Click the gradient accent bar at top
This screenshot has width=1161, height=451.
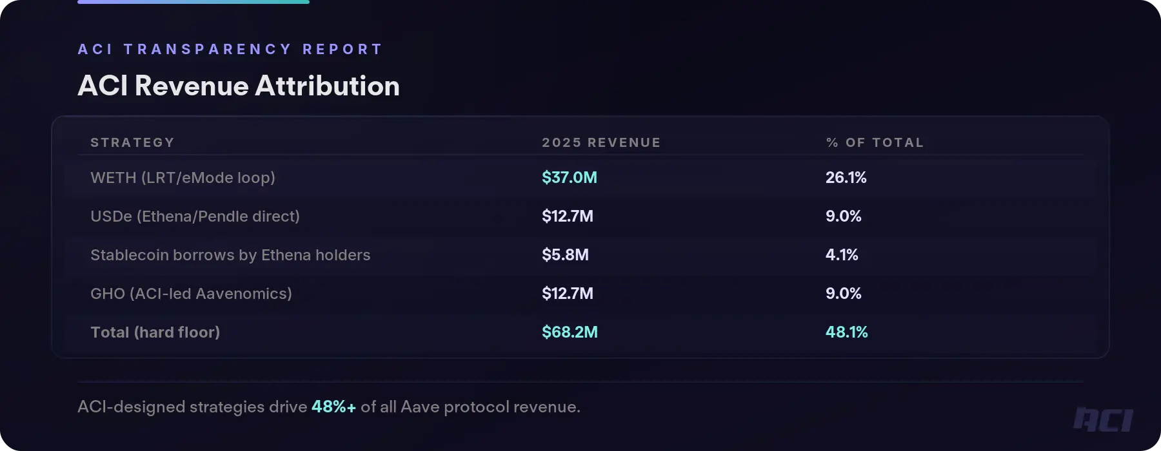(x=193, y=2)
